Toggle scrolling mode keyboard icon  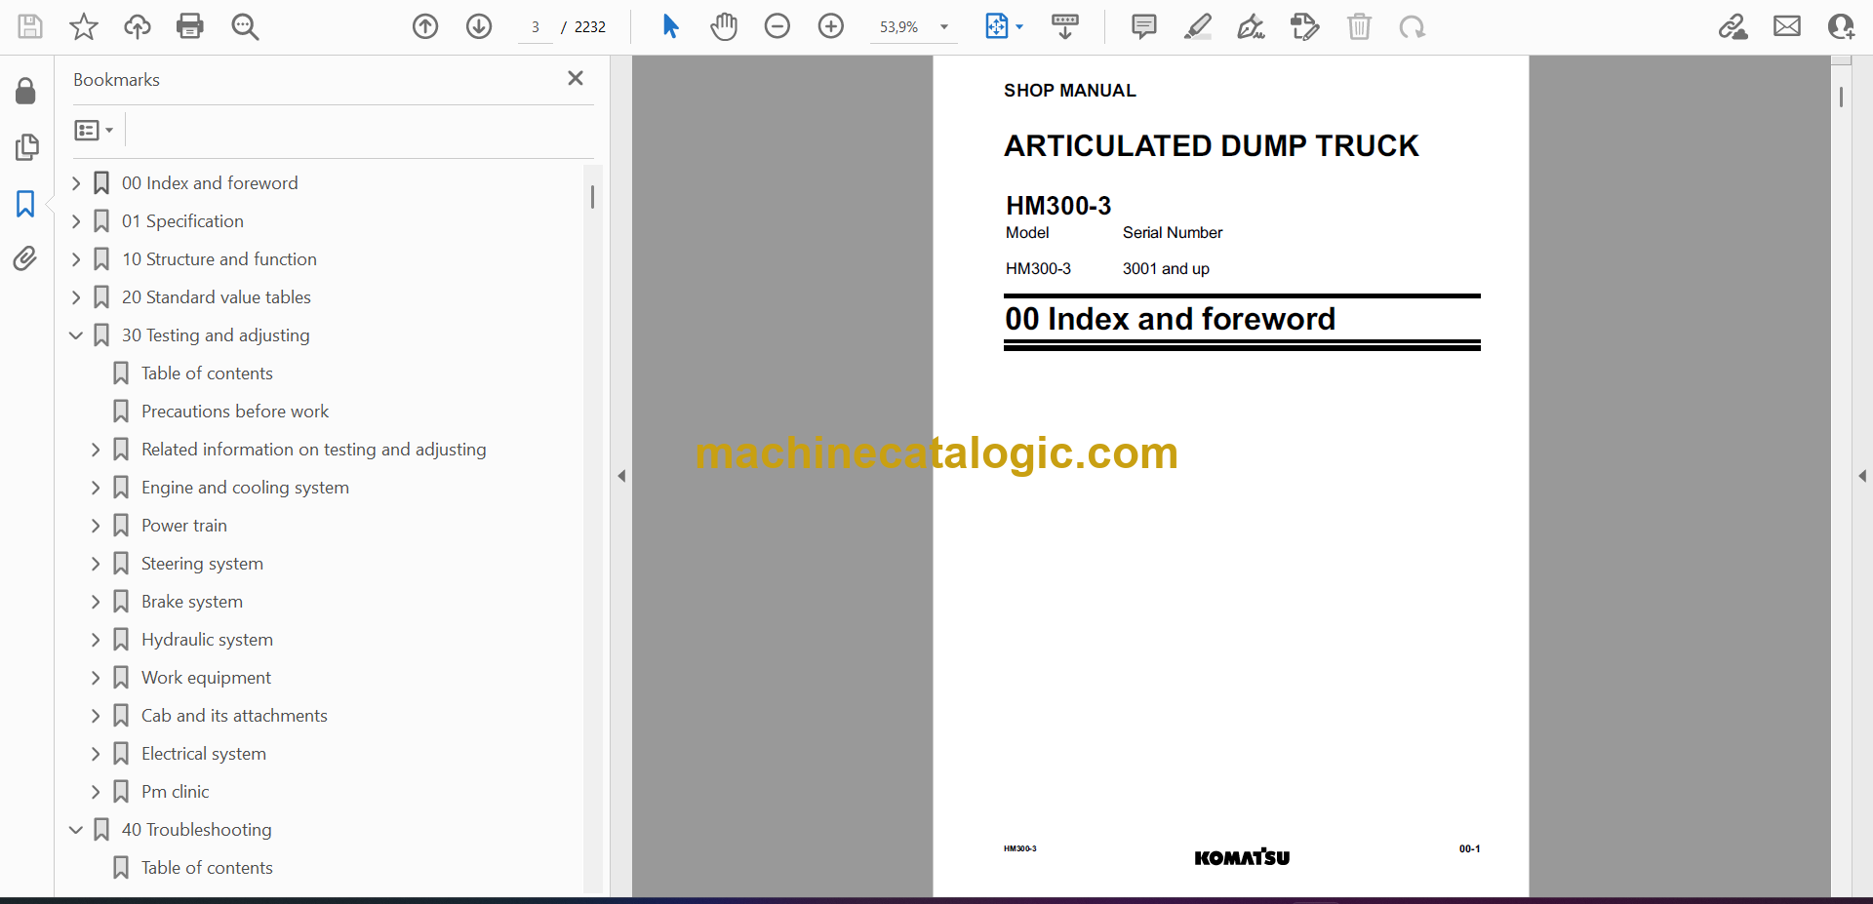click(1065, 26)
